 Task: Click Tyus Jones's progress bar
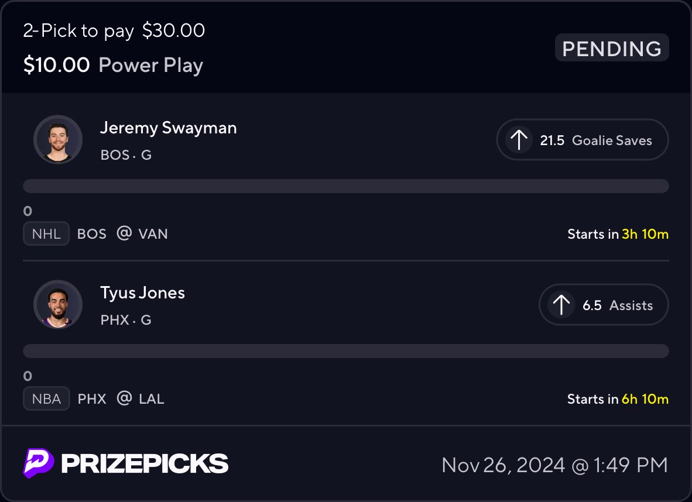point(345,351)
